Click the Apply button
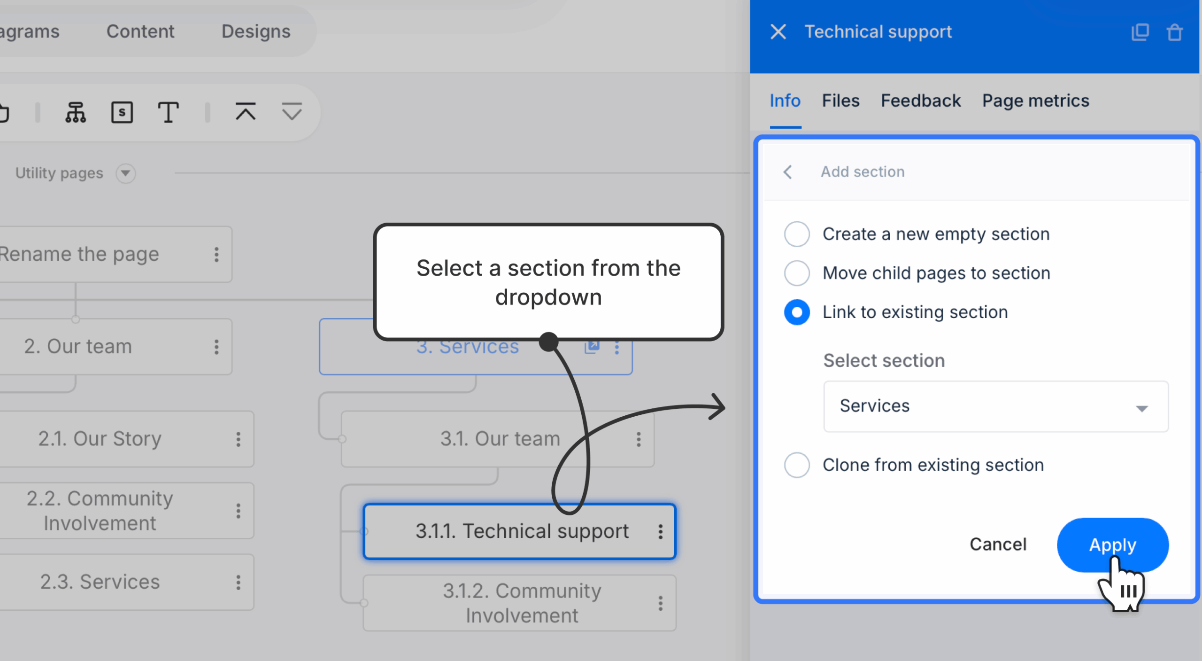Screen dimensions: 1202x661 pos(1112,545)
